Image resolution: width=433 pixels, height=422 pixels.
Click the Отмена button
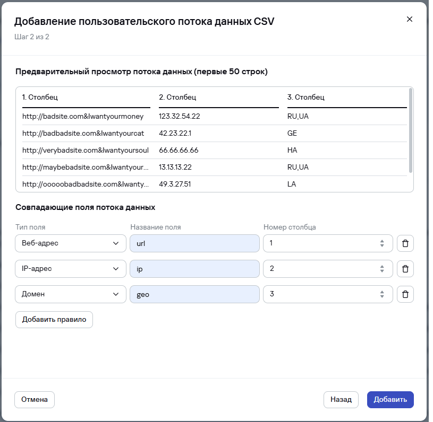point(35,399)
